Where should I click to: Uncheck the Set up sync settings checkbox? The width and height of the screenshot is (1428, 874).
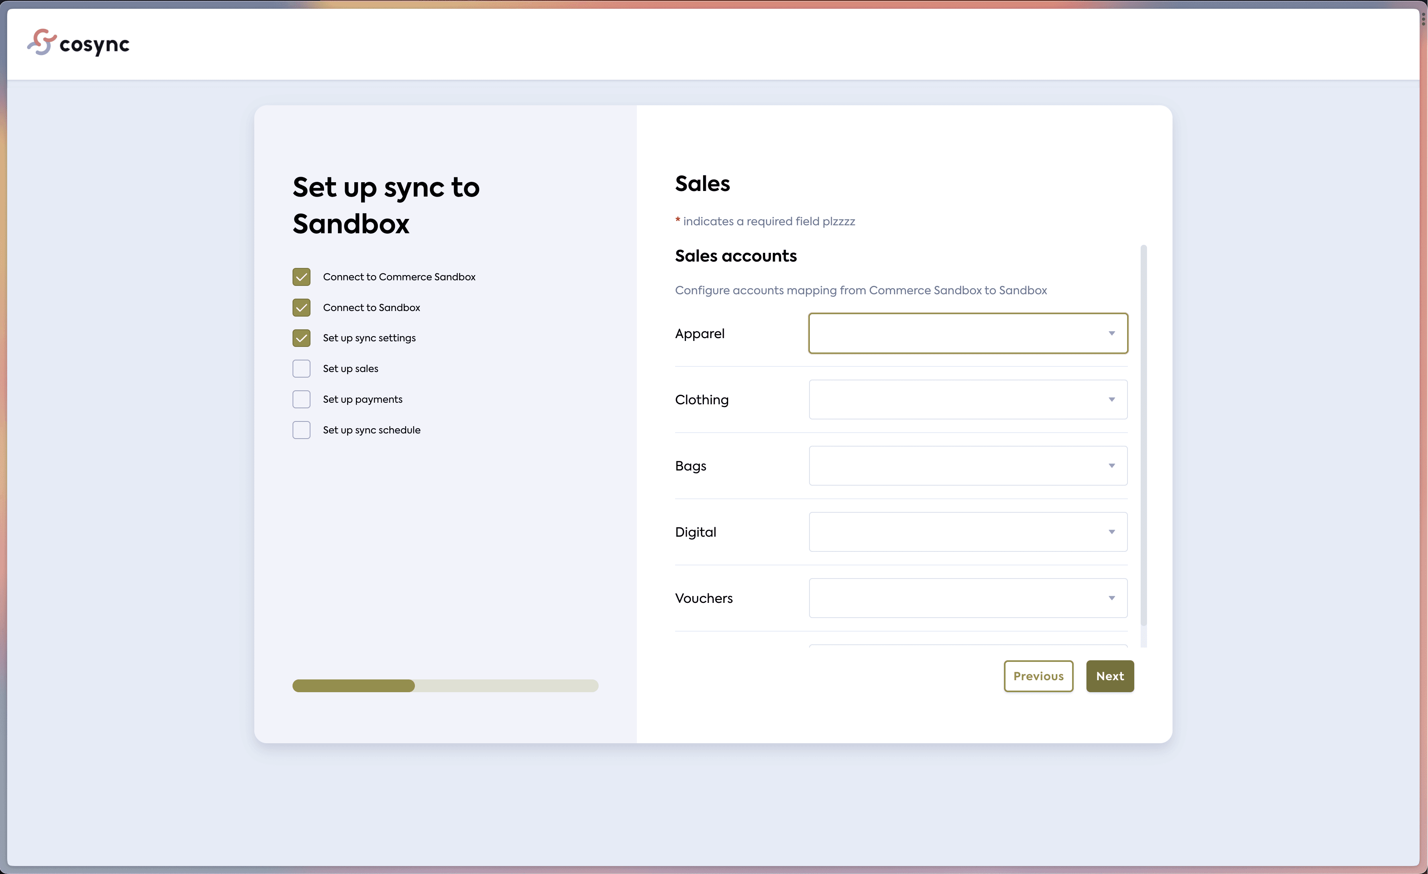pos(301,338)
